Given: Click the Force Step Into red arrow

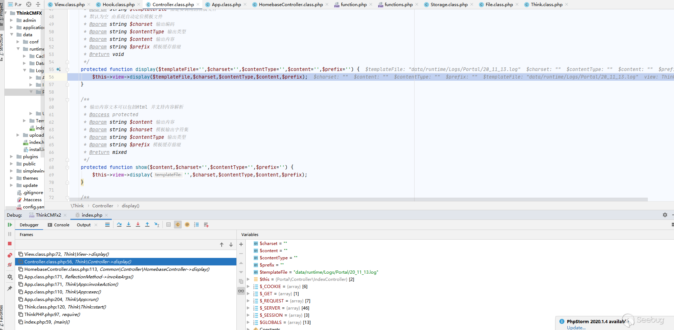Looking at the screenshot, I should (138, 225).
